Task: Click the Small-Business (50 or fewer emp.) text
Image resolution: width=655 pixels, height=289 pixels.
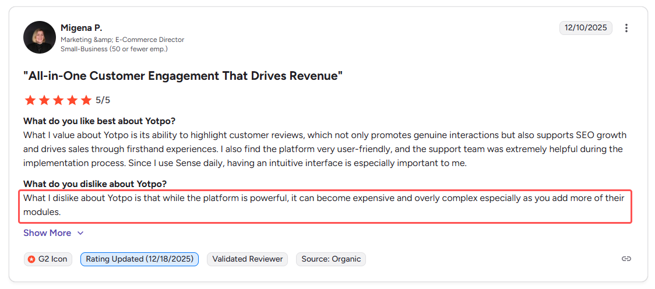Action: (114, 49)
